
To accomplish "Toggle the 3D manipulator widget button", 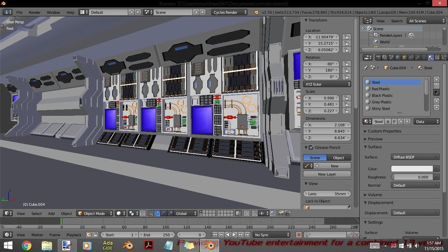I will [x=151, y=213].
